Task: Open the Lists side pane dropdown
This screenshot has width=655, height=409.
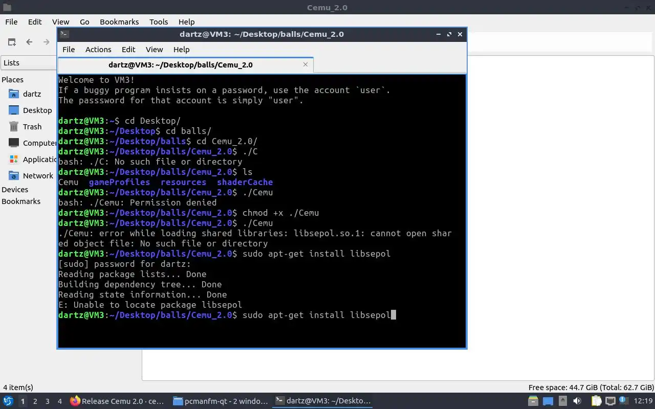Action: point(29,63)
